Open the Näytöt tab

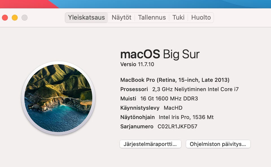pyautogui.click(x=121, y=17)
